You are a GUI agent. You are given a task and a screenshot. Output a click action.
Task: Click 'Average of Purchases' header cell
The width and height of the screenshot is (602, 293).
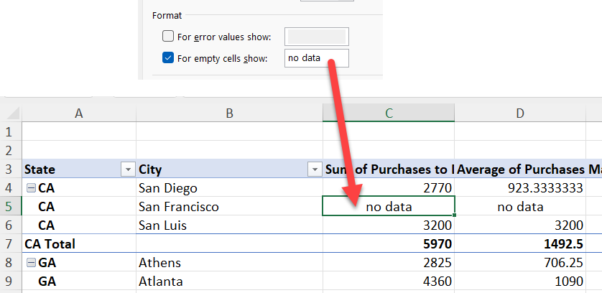[520, 169]
